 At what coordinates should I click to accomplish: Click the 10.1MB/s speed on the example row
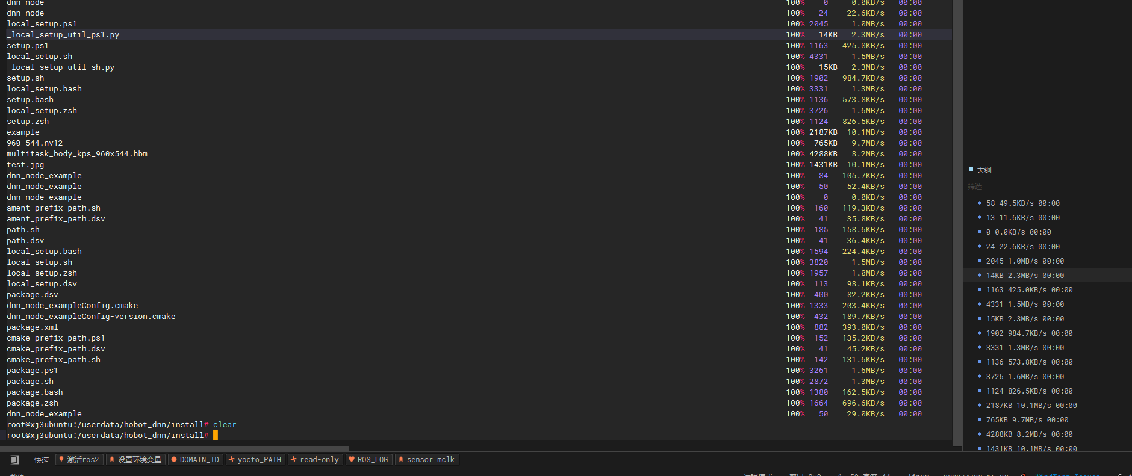866,132
